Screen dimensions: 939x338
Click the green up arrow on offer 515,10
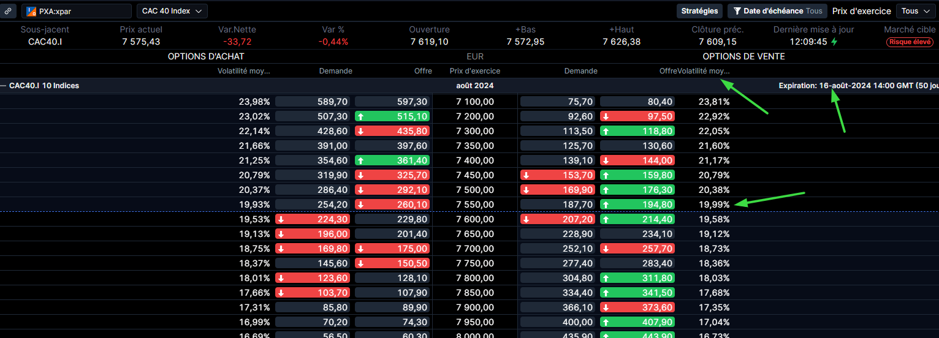pyautogui.click(x=361, y=116)
